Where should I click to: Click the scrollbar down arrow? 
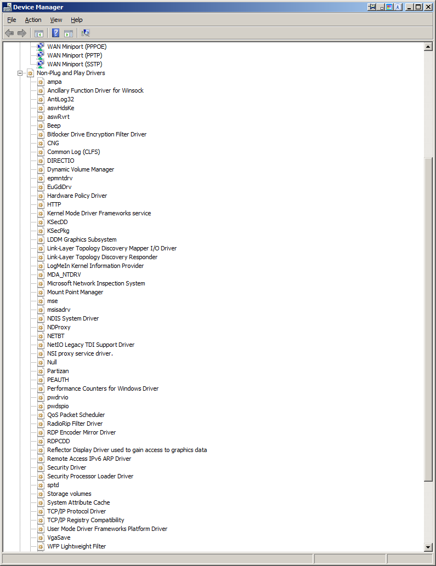(x=428, y=547)
